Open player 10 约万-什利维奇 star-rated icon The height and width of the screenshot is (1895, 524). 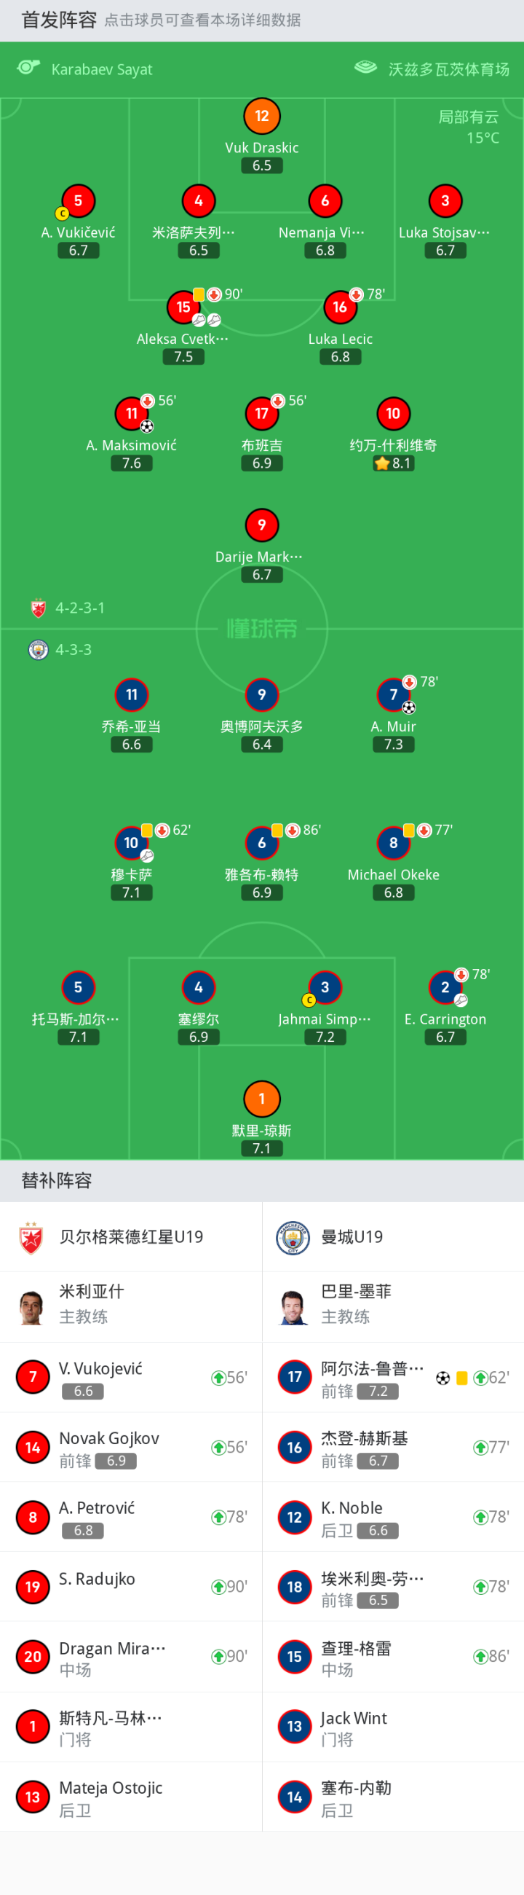tap(393, 413)
